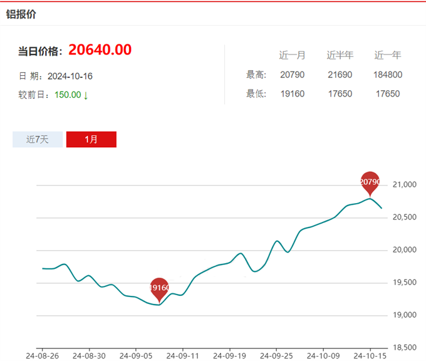Click the 近一年 column header
This screenshot has height=361, width=426.
tap(388, 55)
